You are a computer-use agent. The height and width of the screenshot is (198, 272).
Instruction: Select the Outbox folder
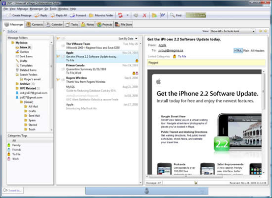22,52
